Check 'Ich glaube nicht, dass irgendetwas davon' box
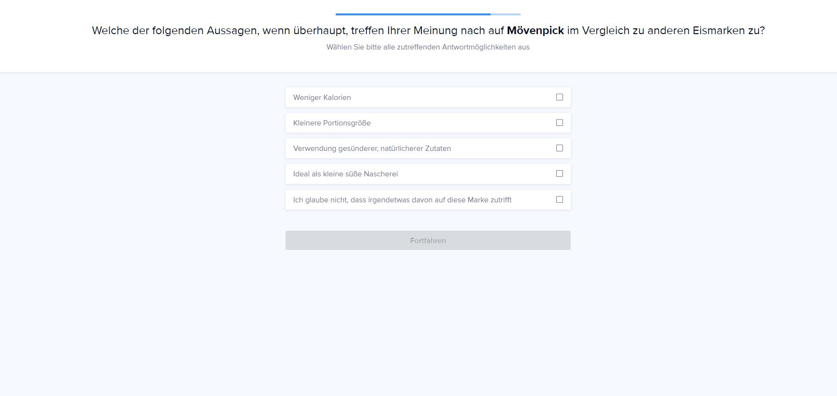The image size is (837, 396). (559, 199)
